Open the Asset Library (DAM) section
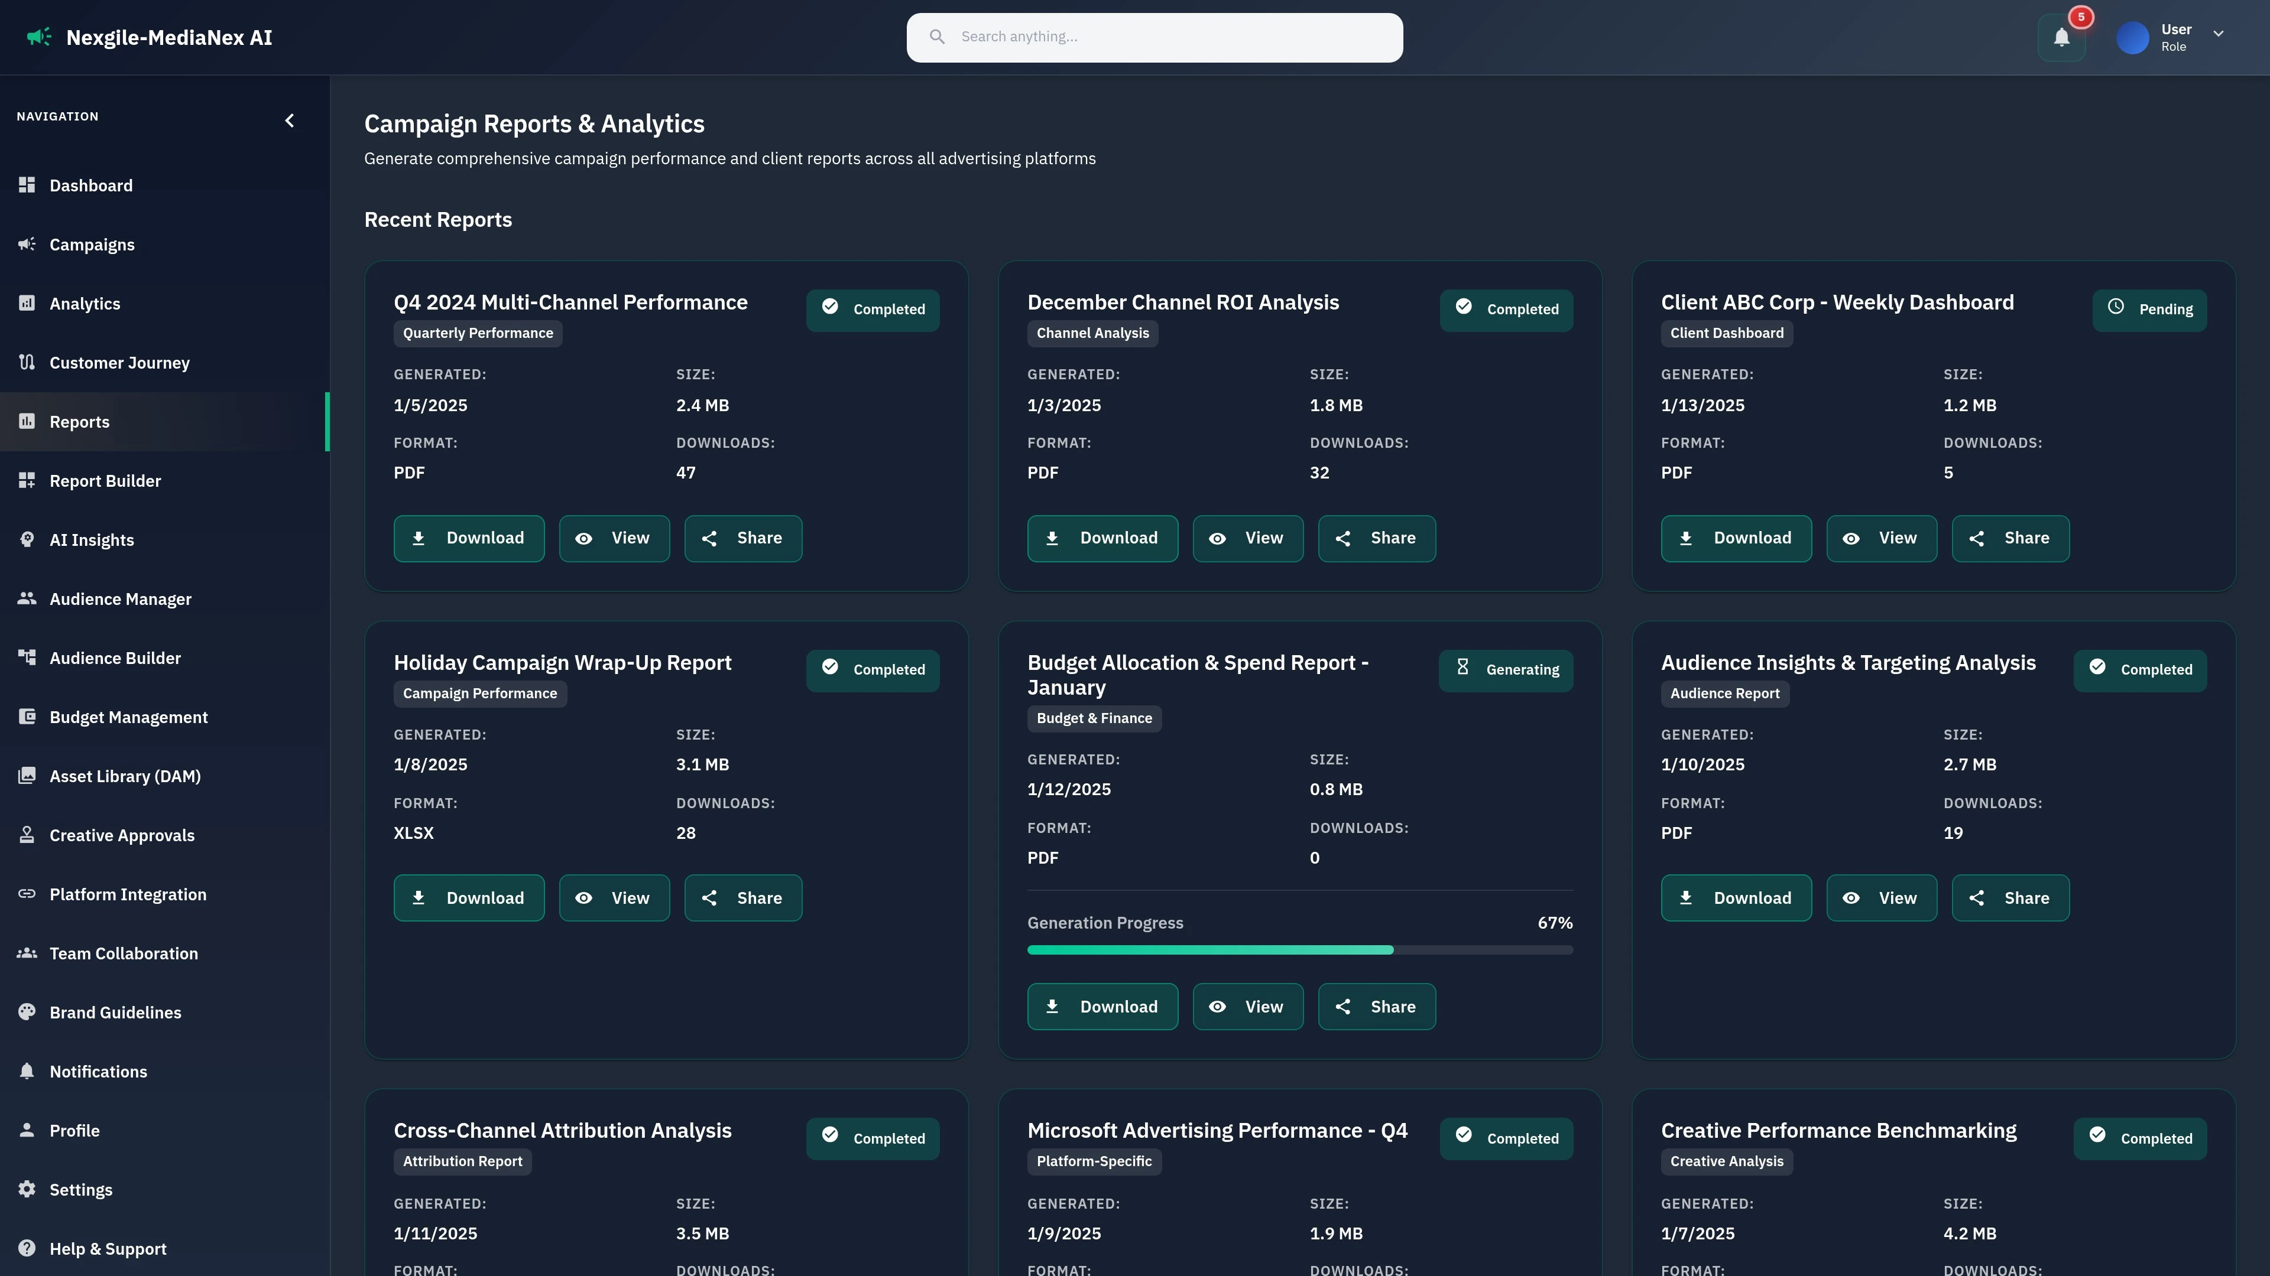The height and width of the screenshot is (1276, 2270). click(x=124, y=776)
